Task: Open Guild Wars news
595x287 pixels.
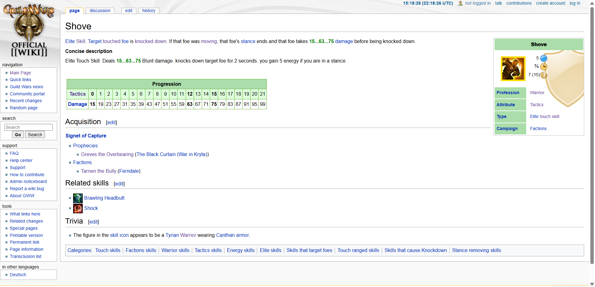Action: pyautogui.click(x=26, y=87)
